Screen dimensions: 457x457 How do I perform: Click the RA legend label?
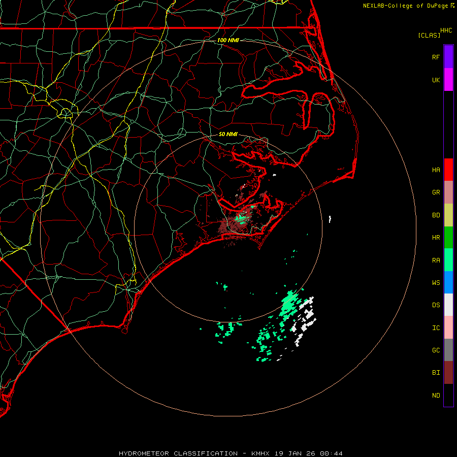436,260
